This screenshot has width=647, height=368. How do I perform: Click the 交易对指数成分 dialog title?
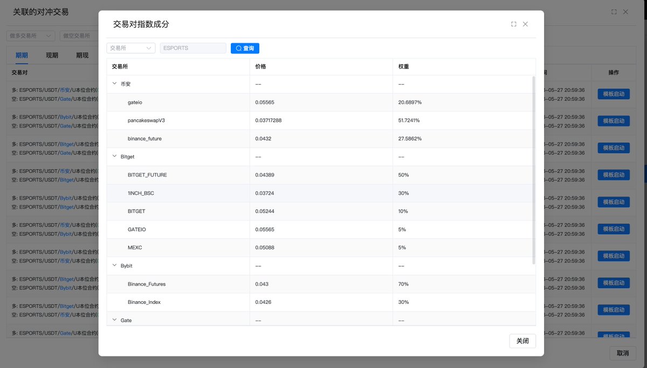141,24
